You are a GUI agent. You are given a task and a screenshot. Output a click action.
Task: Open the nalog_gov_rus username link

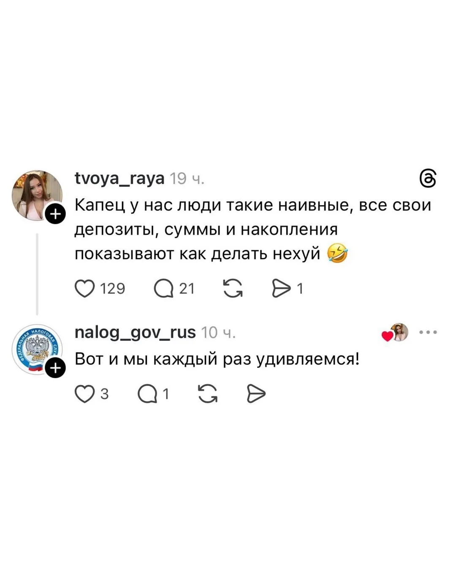click(x=135, y=333)
